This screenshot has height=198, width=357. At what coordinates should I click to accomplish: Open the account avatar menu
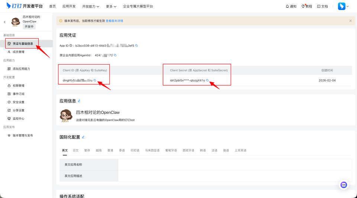click(343, 6)
